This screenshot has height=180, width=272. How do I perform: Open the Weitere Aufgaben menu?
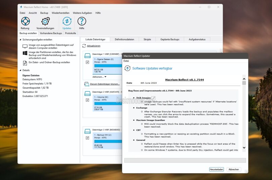click(82, 13)
